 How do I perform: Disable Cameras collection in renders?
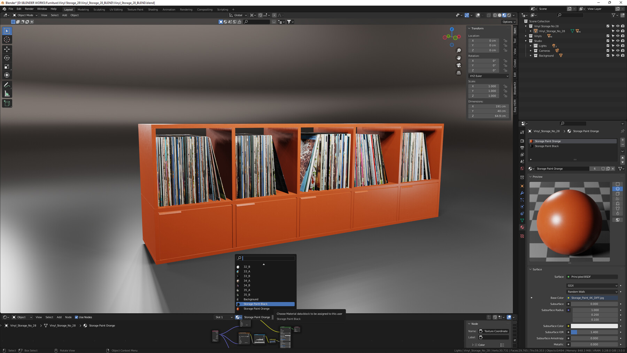click(622, 51)
